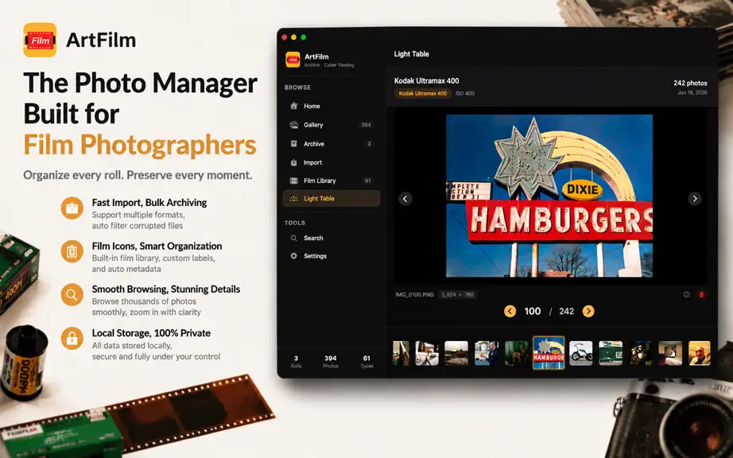Click the Archive box icon

pos(293,144)
